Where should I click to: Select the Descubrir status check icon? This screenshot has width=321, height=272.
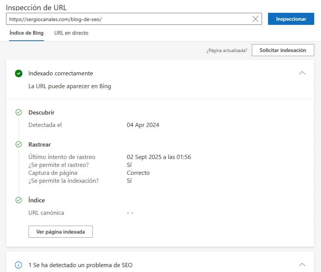point(19,112)
